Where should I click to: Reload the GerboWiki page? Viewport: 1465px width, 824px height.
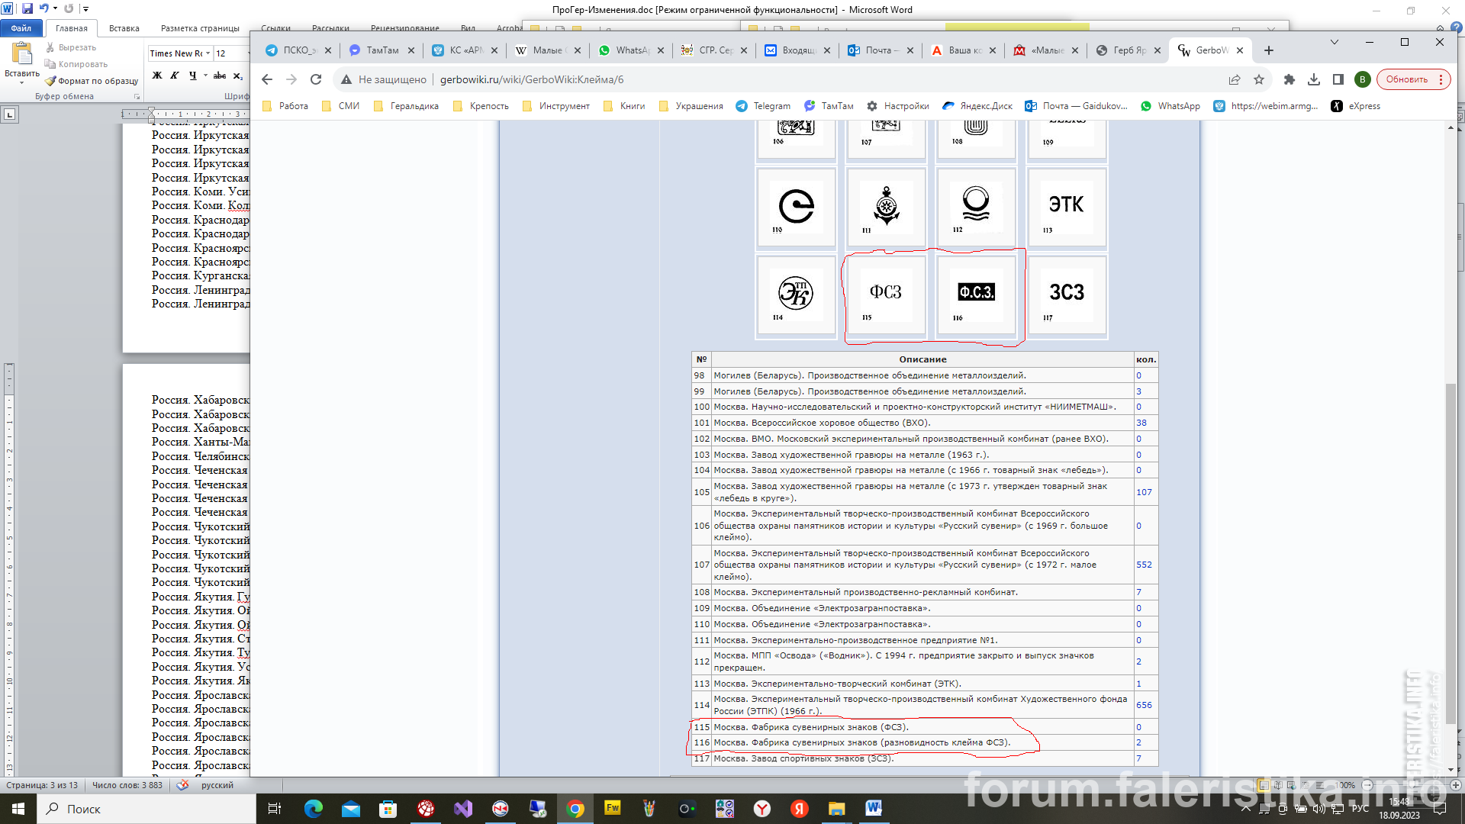pos(316,79)
